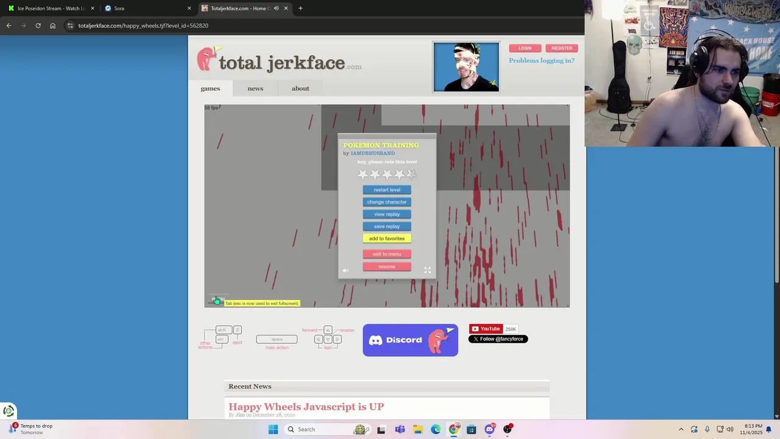
Task: Click view replay button
Action: coord(387,214)
